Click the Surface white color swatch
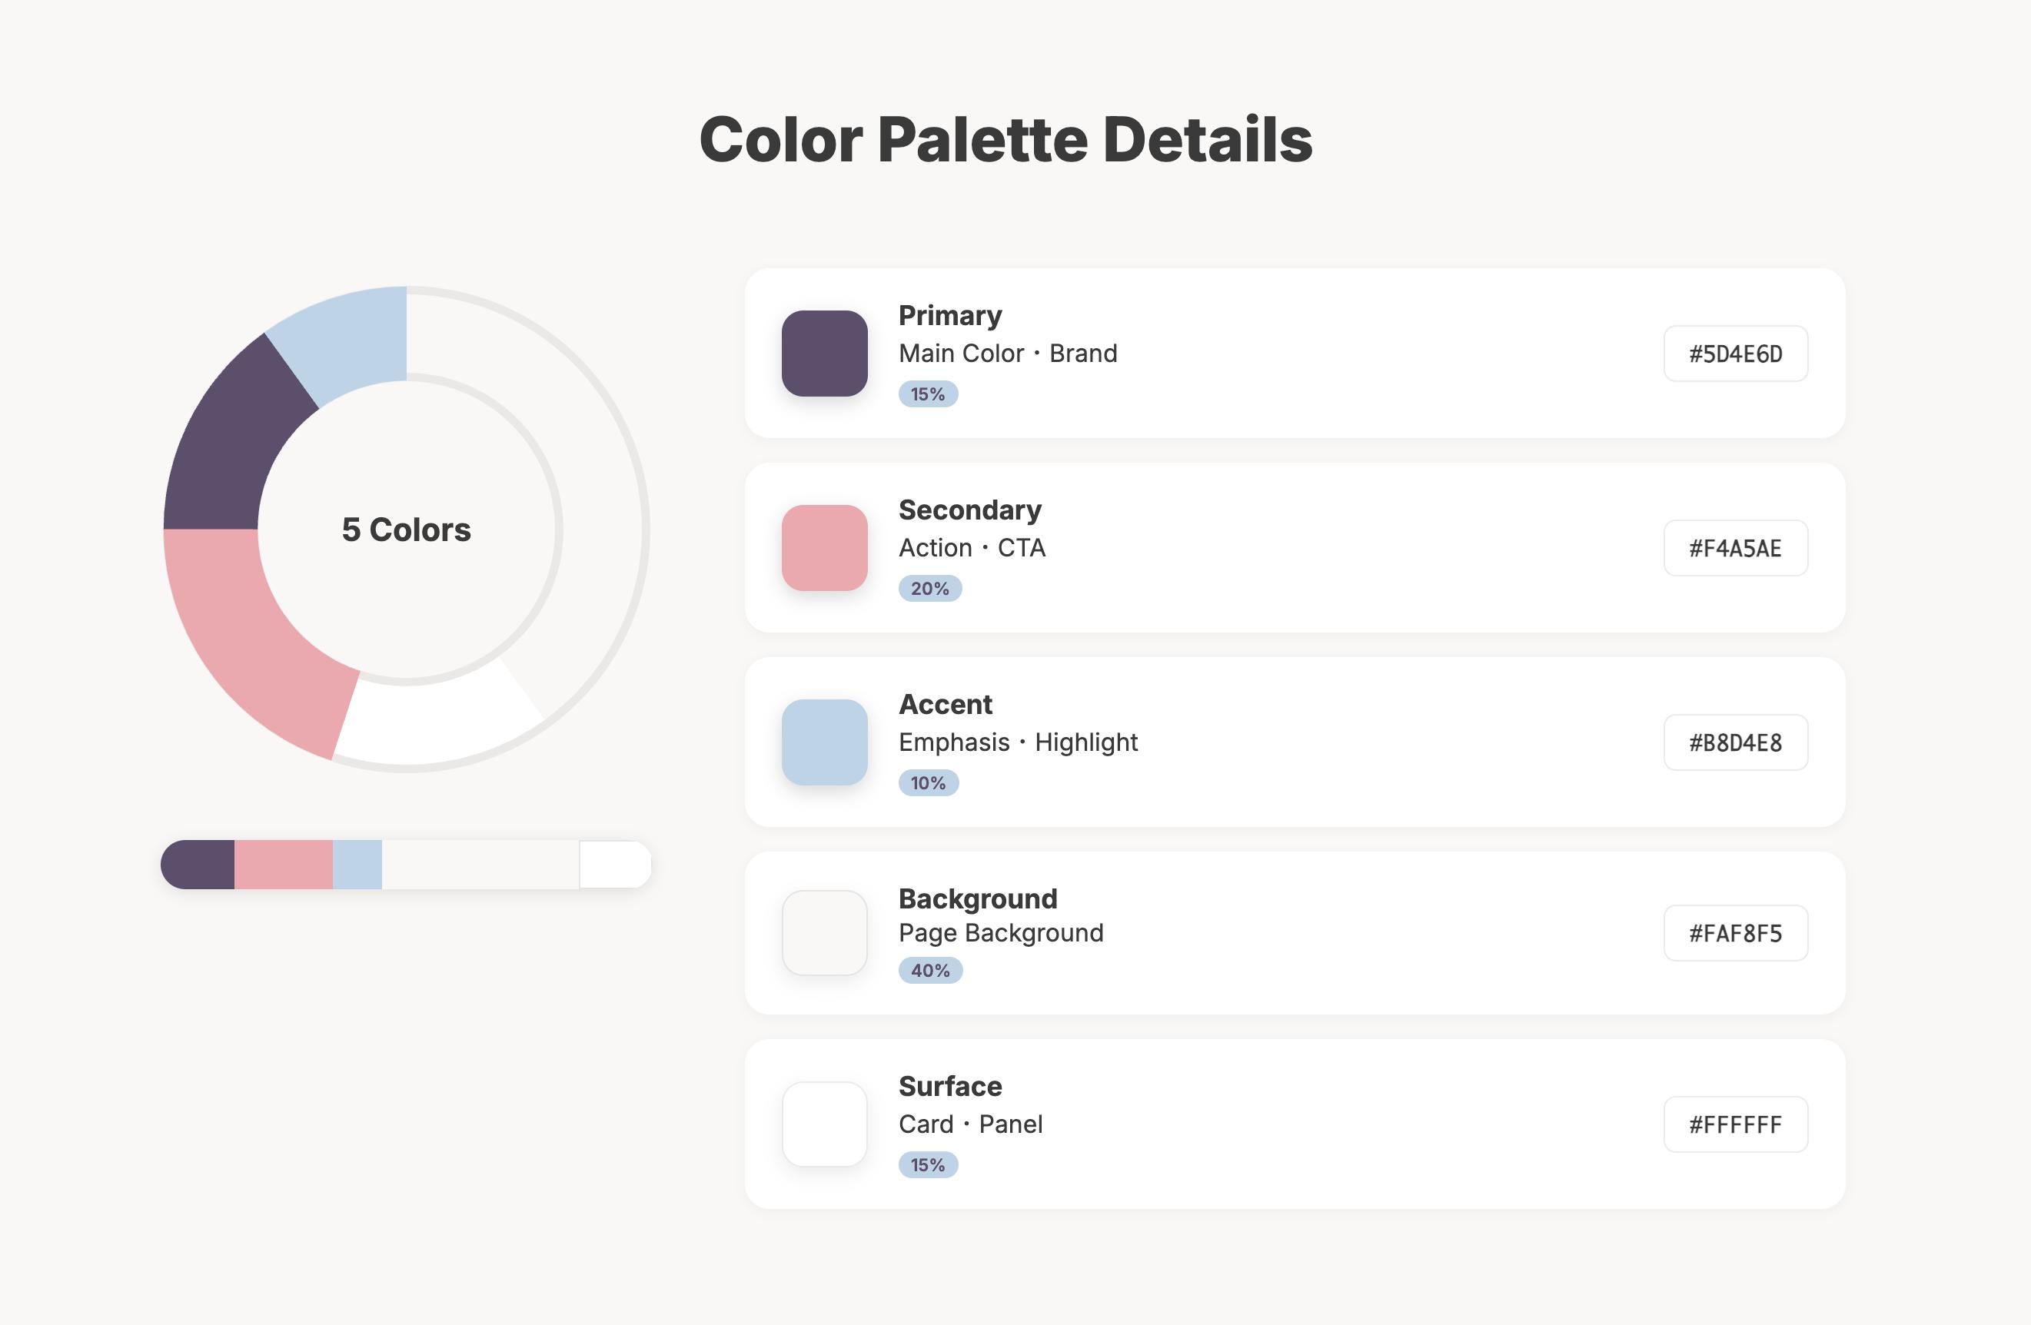This screenshot has width=2031, height=1325. [x=824, y=1124]
